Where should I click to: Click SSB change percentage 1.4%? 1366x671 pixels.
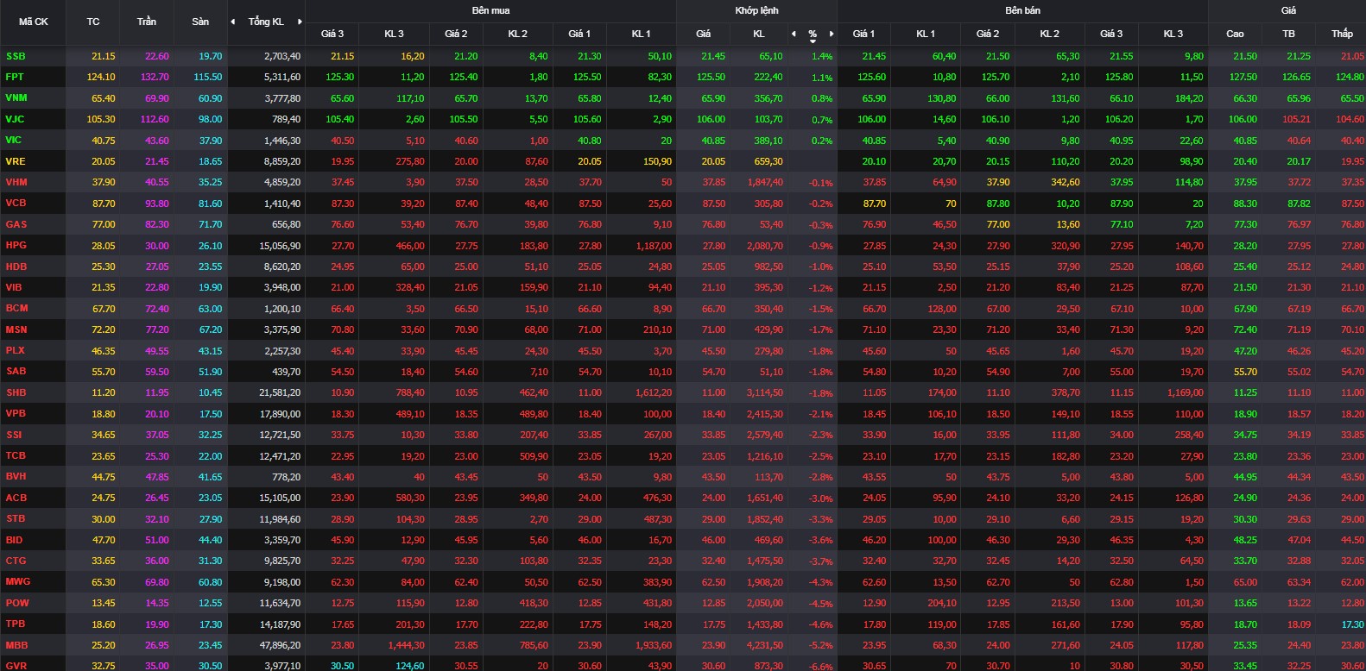point(822,57)
